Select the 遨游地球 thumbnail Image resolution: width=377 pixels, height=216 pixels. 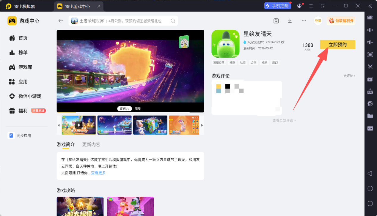coord(114,125)
